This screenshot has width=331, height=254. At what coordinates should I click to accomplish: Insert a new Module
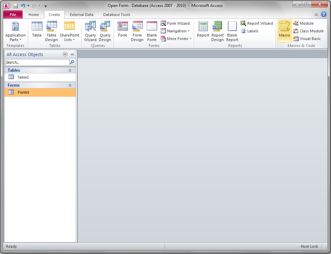pyautogui.click(x=304, y=23)
